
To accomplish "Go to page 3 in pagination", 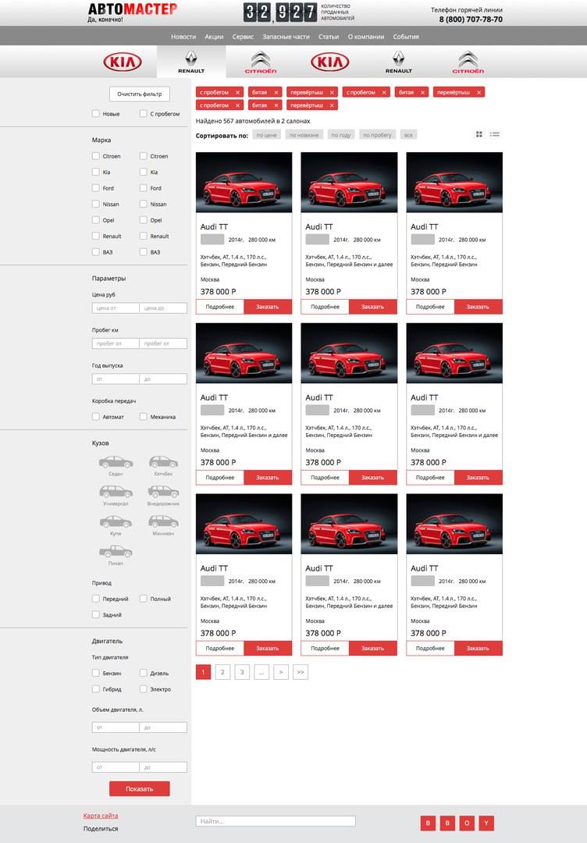I will click(x=242, y=672).
